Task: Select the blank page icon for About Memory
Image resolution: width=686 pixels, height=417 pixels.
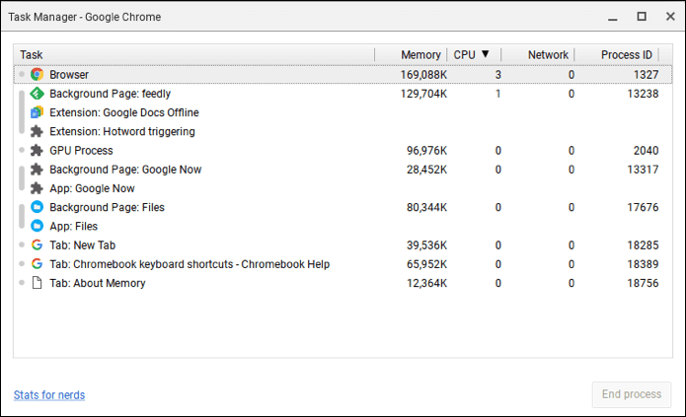Action: (x=37, y=283)
